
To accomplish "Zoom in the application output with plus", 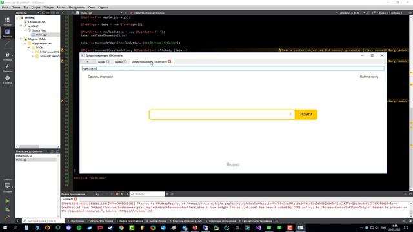I will [x=167, y=194].
